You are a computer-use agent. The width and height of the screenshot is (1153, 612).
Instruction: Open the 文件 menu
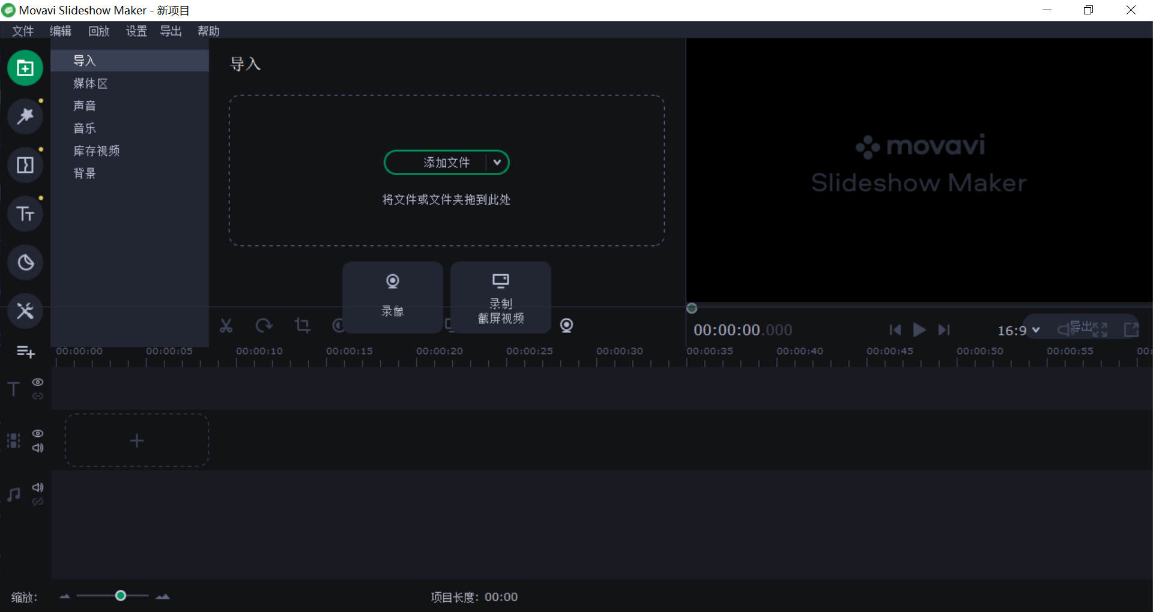[23, 31]
